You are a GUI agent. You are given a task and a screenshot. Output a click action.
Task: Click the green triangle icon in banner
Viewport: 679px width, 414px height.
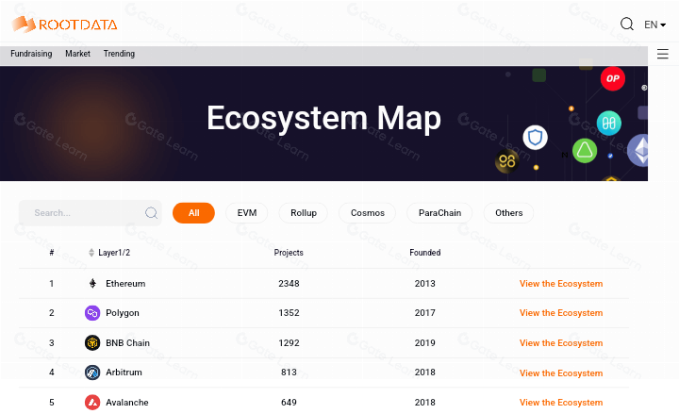click(585, 150)
